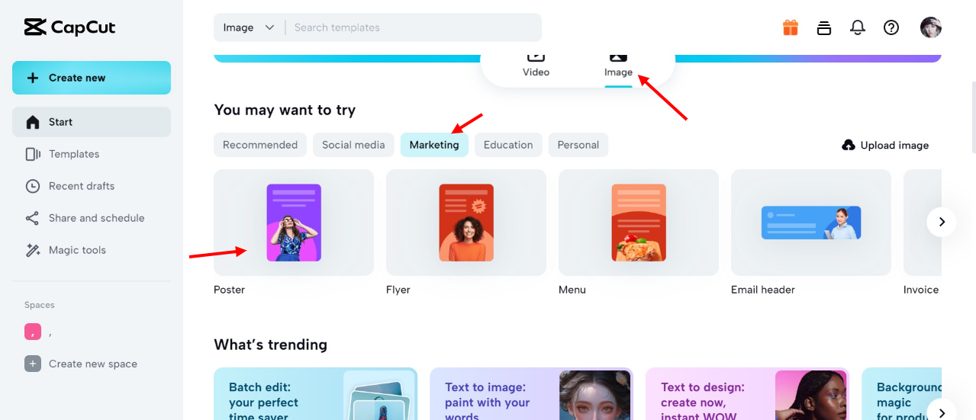Select the Social media category tab
The height and width of the screenshot is (420, 976).
point(353,145)
